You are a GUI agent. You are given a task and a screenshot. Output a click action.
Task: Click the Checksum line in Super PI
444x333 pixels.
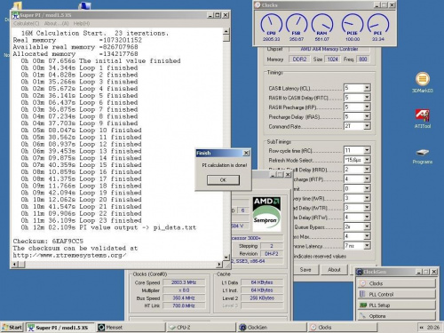pyautogui.click(x=48, y=242)
